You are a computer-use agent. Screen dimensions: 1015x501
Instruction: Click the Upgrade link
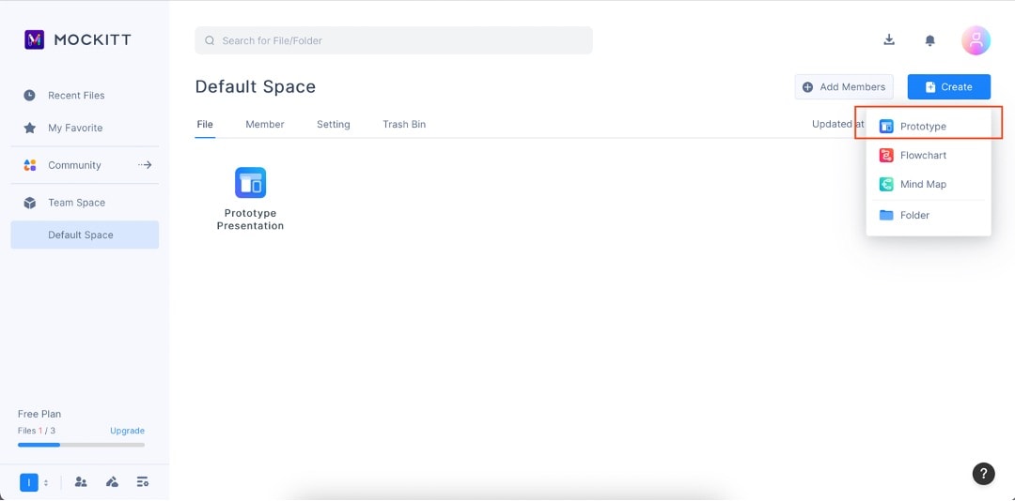(127, 431)
